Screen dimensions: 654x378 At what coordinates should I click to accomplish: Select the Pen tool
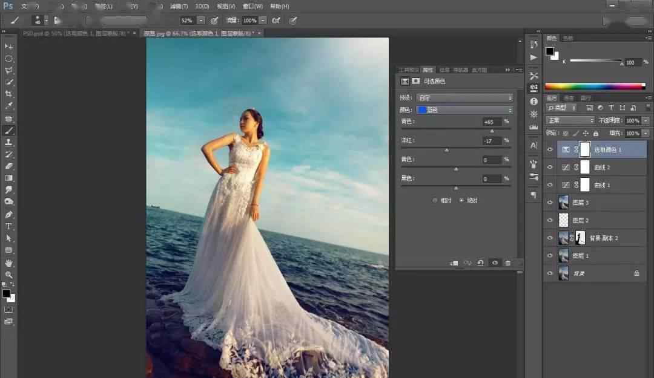point(8,214)
